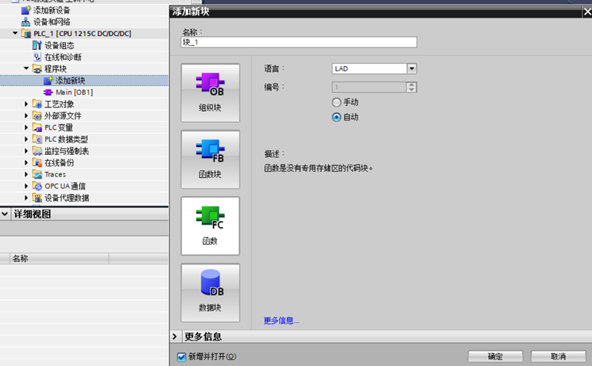Expand the 在线备份 tree node

click(x=26, y=162)
